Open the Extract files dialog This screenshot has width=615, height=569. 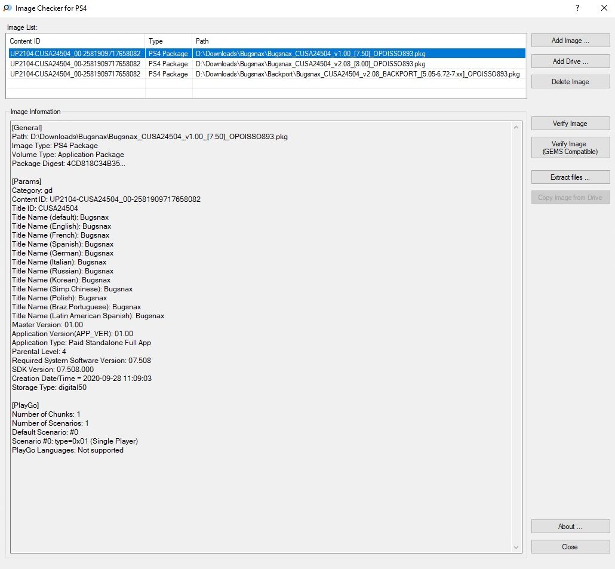pos(570,177)
